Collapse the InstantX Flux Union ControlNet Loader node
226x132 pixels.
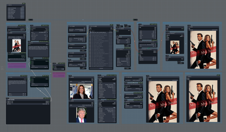point(139,42)
